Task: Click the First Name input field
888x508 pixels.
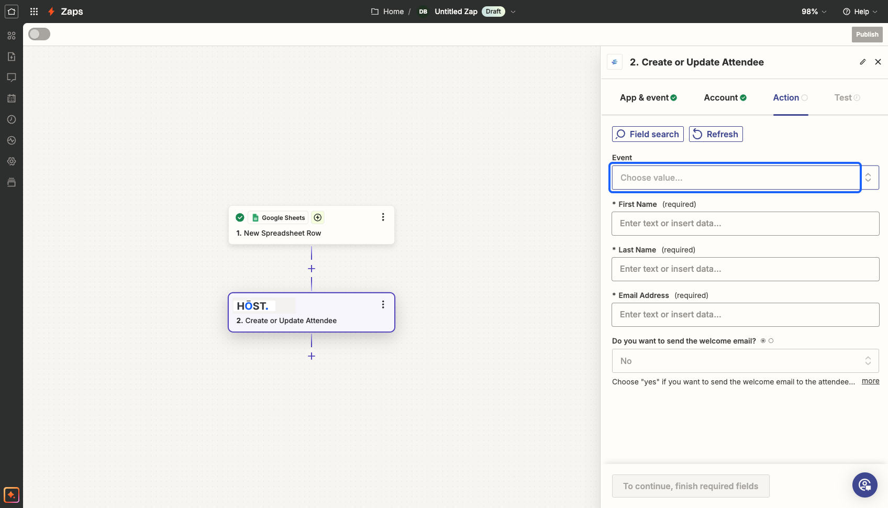Action: pyautogui.click(x=746, y=224)
